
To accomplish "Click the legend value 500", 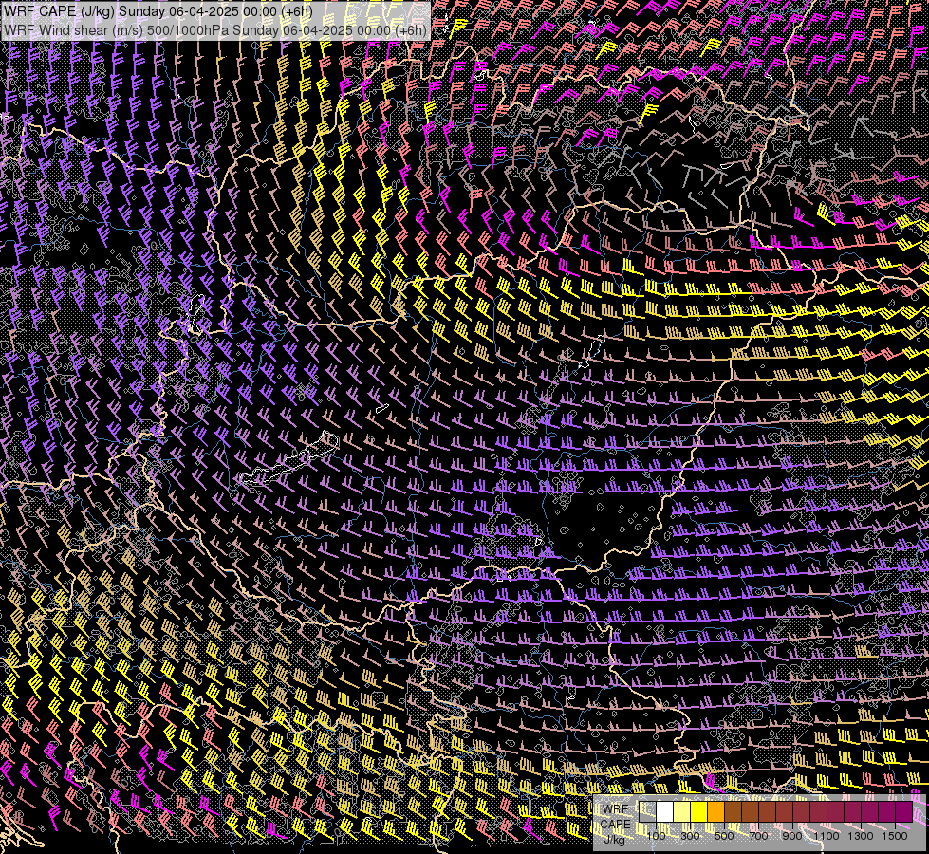I will 724,836.
